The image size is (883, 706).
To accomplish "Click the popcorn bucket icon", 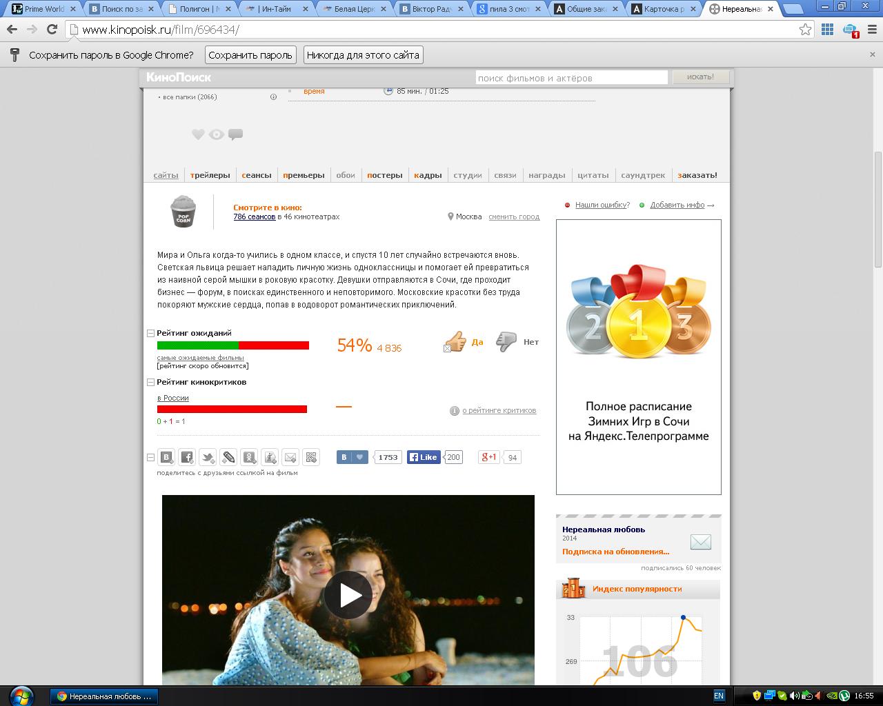I will [x=183, y=212].
